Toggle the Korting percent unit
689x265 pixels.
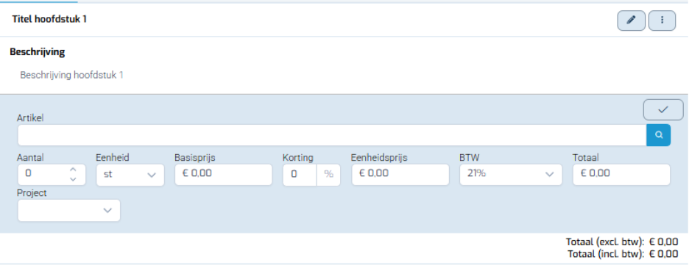pos(328,175)
